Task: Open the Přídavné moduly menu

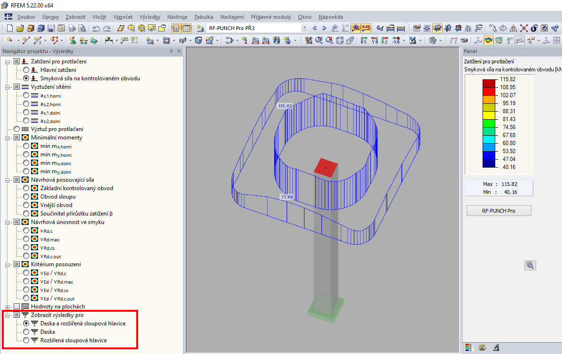Action: [271, 17]
